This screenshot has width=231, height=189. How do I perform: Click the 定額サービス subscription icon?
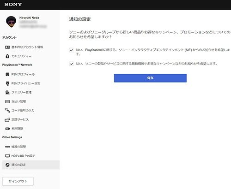tap(7, 119)
